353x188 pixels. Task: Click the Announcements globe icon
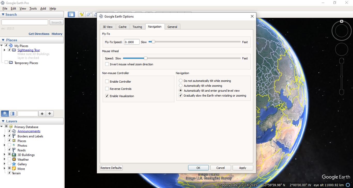coord(14,131)
